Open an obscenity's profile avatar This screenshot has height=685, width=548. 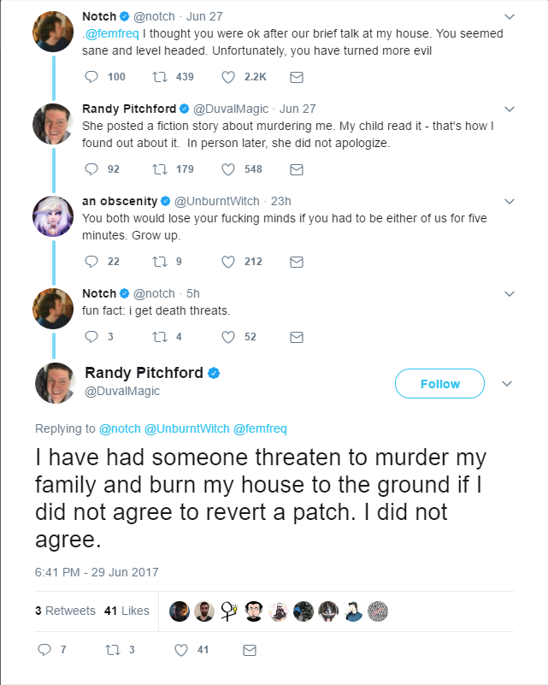(x=53, y=216)
